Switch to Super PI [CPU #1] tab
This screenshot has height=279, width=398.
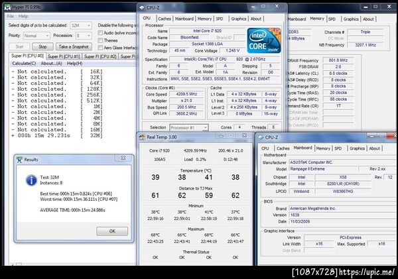point(64,56)
